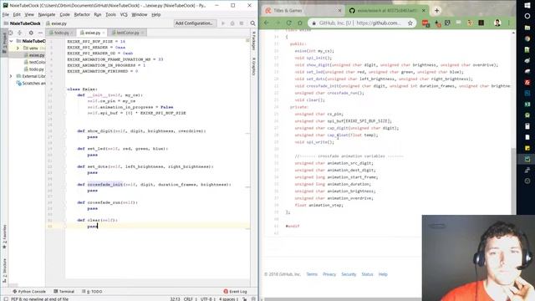Click the Debug bug icon in PyCharm toolbar
The image size is (535, 301).
pyautogui.click(x=232, y=23)
